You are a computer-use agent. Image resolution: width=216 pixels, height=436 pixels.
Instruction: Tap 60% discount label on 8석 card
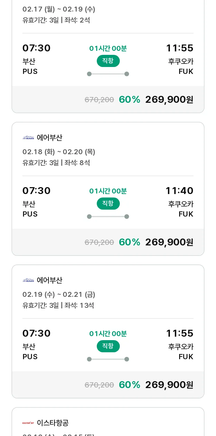pos(130,242)
